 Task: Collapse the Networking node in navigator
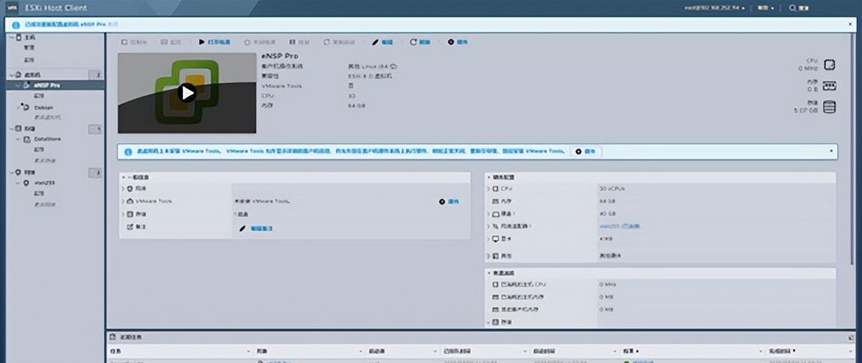pos(12,172)
